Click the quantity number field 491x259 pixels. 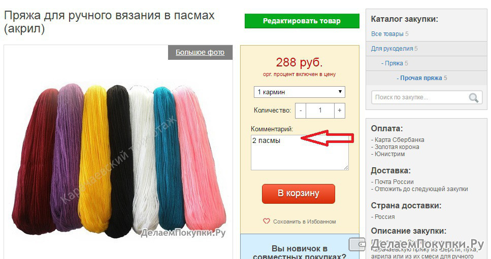click(x=320, y=110)
